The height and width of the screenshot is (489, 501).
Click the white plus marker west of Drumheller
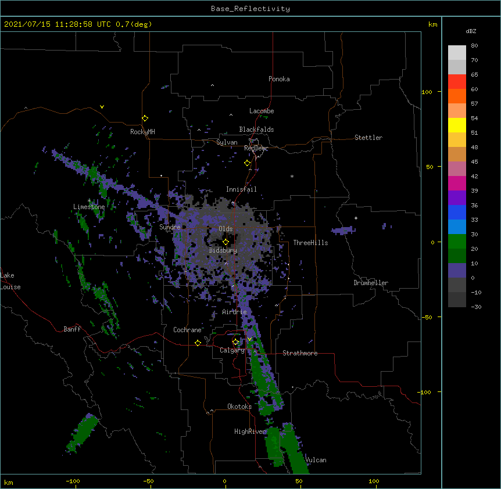pyautogui.click(x=356, y=218)
